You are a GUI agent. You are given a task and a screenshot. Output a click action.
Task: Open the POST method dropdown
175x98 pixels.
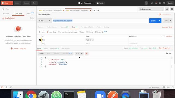tap(45, 21)
